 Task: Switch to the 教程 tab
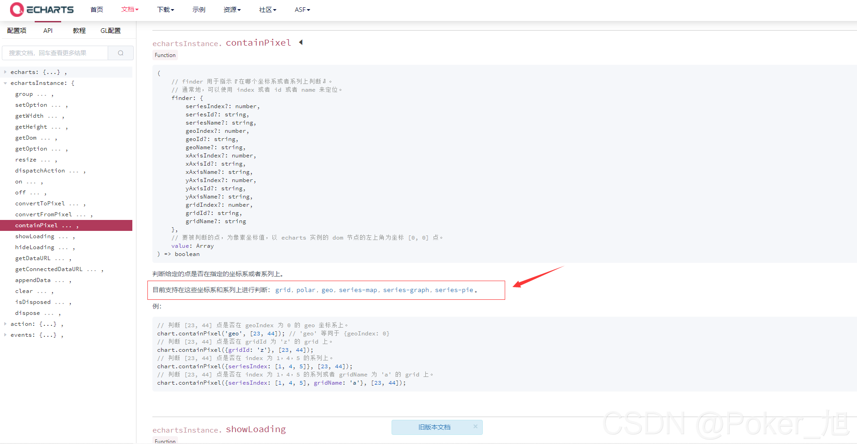[x=79, y=31]
